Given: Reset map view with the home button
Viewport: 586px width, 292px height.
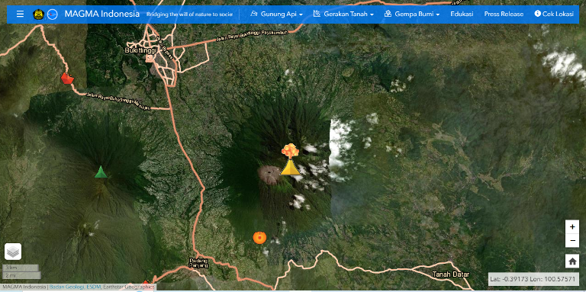Looking at the screenshot, I should click(x=572, y=261).
